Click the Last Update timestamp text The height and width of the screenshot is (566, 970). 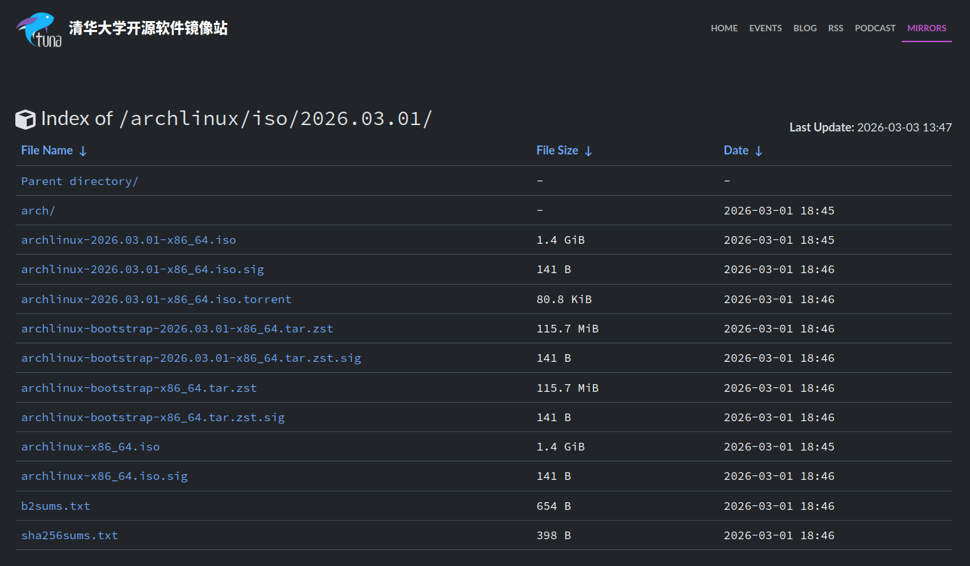tap(870, 128)
